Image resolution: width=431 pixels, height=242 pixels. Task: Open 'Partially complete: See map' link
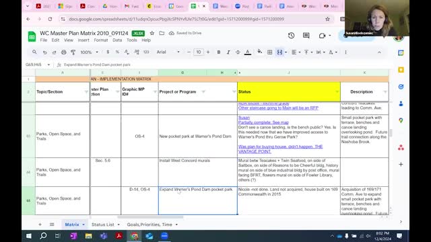click(263, 122)
